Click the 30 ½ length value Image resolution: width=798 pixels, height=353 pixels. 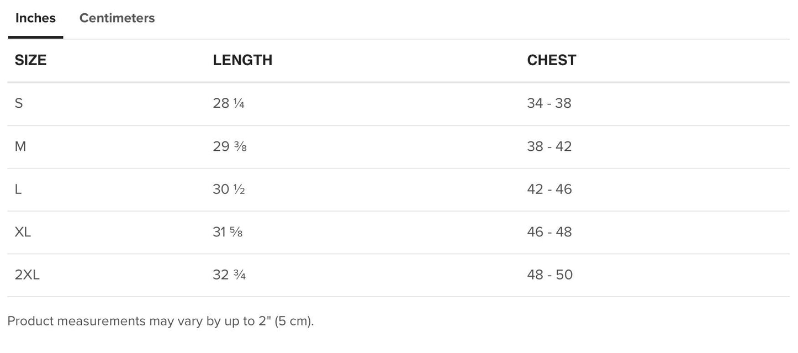point(229,189)
